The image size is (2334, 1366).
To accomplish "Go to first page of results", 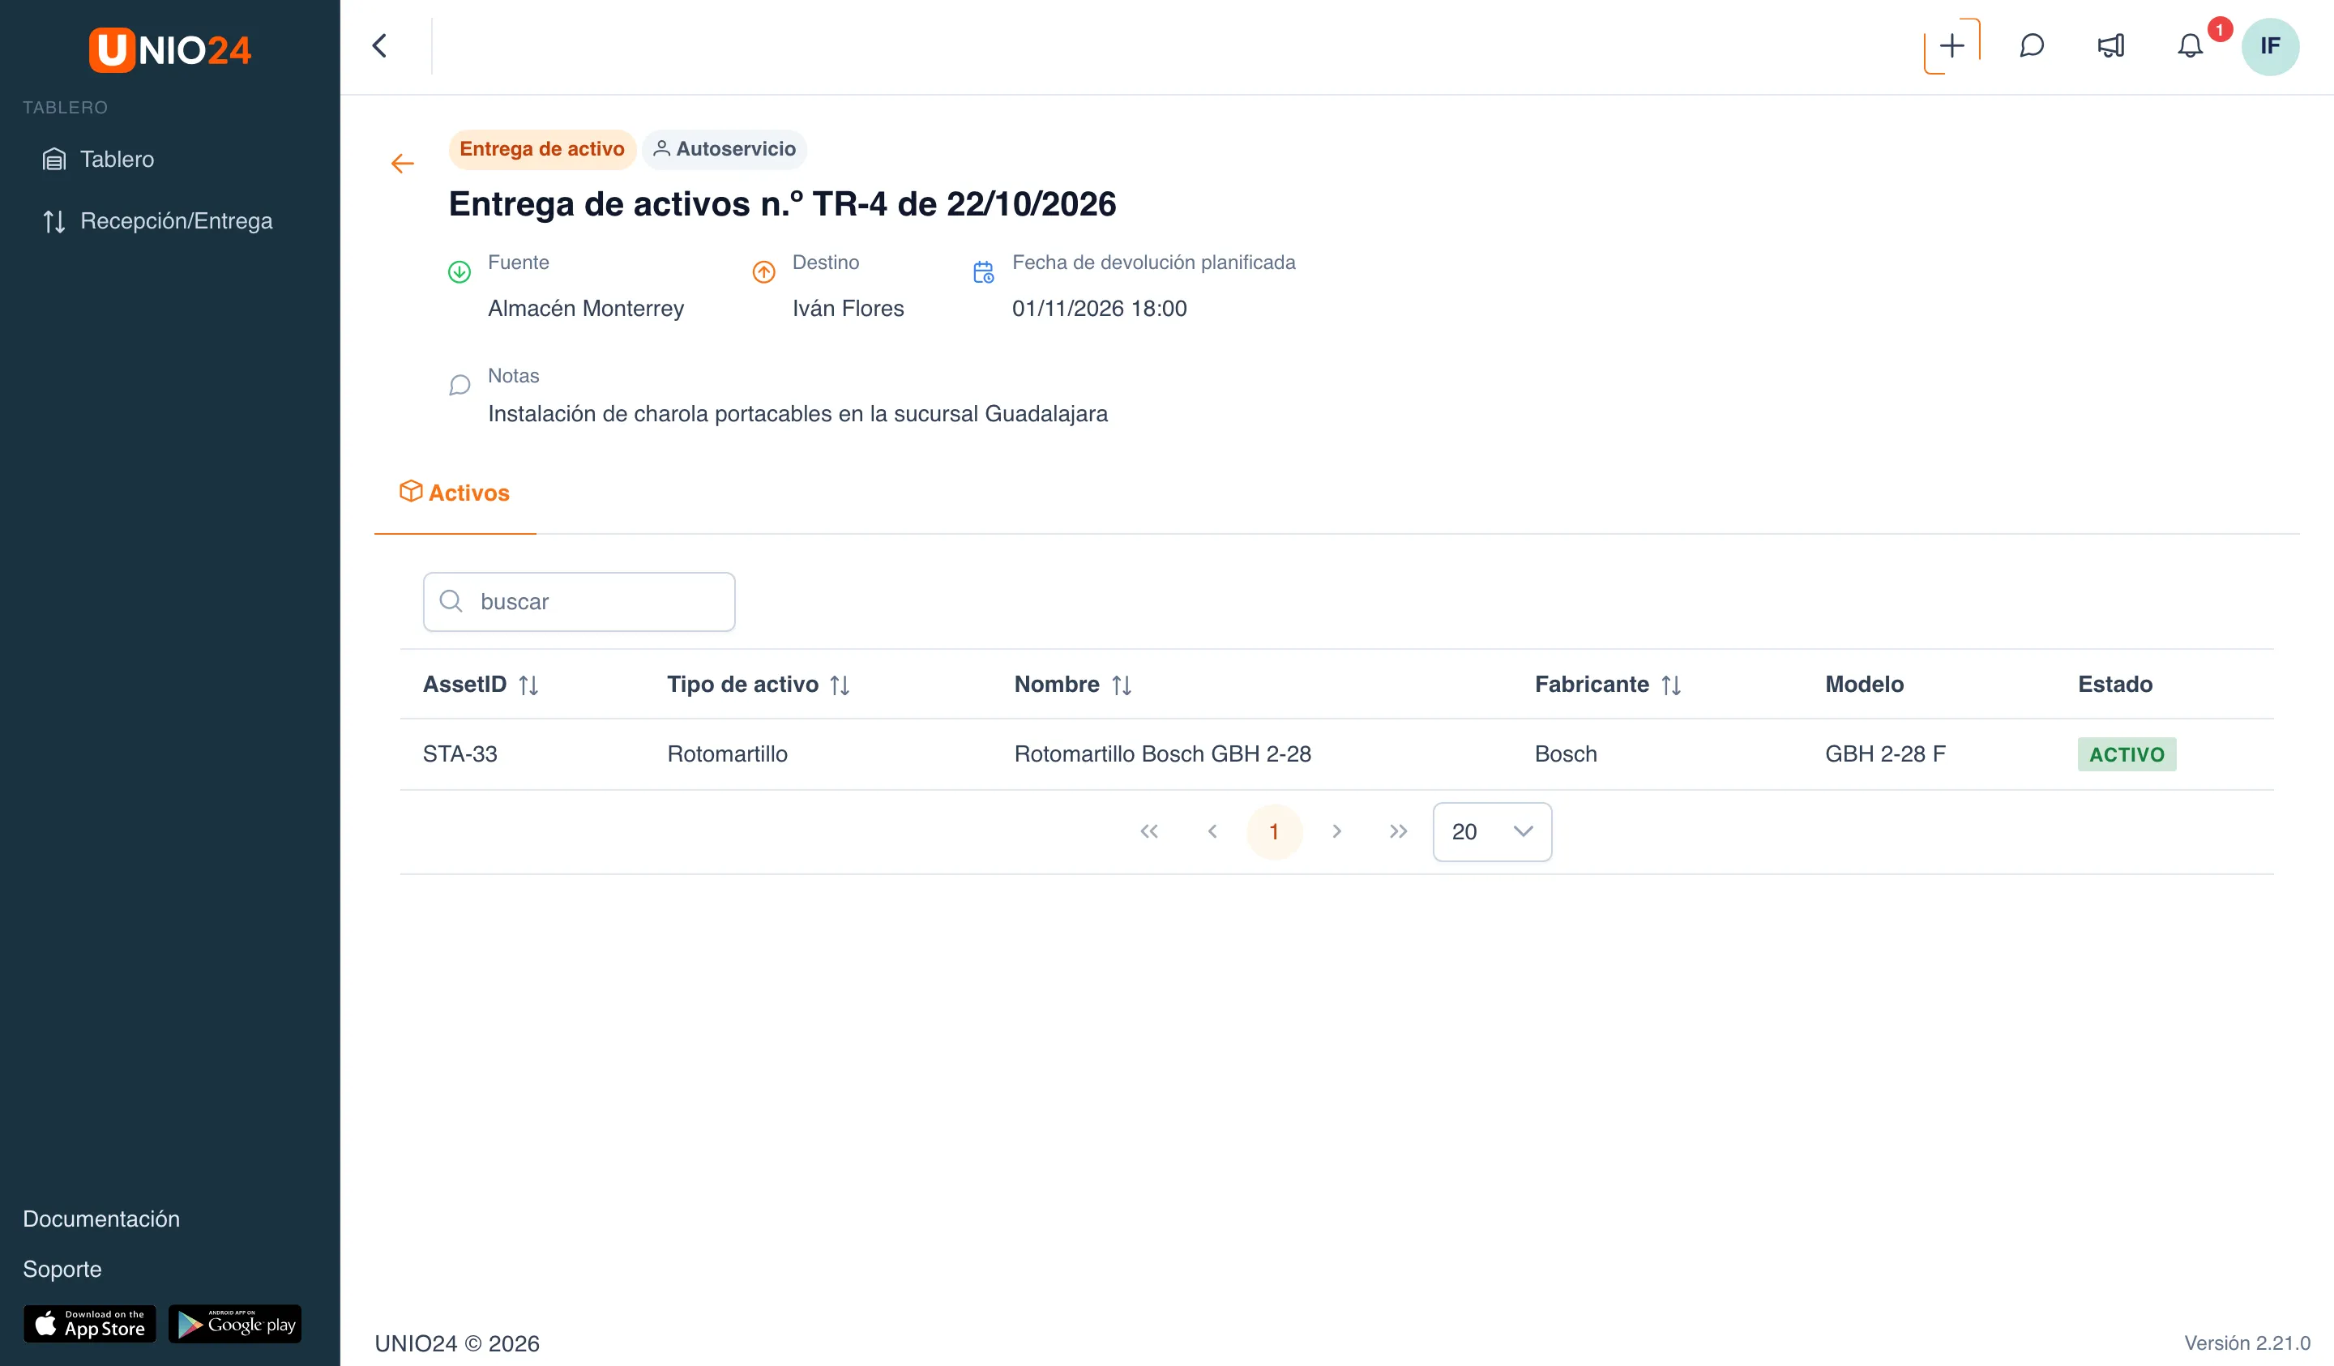I will (1148, 831).
